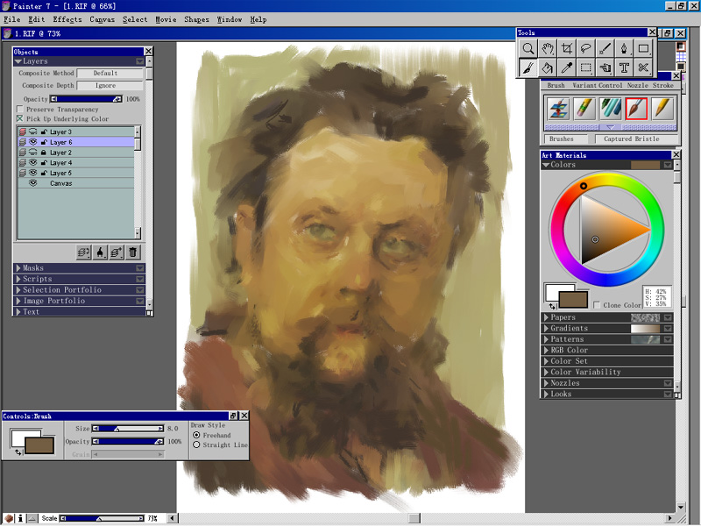Open the Composite Depth dropdown
The image size is (701, 526).
(110, 85)
